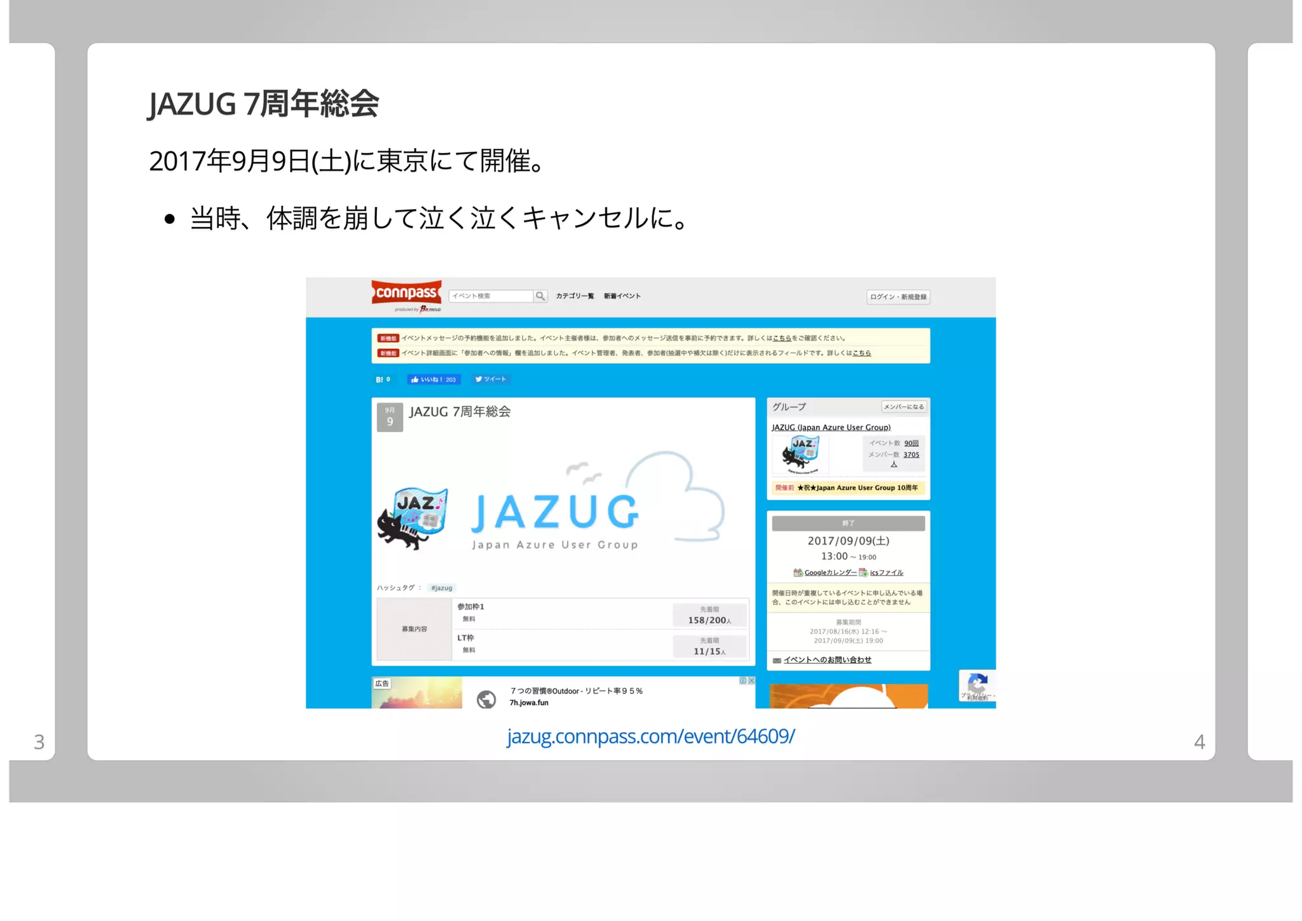Click the Googleカレンダー calendar icon

[798, 573]
